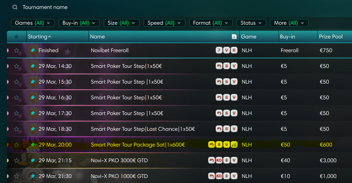Open Smart Poker Tour Step Last Chance tournament
The width and height of the screenshot is (352, 183).
[143, 129]
